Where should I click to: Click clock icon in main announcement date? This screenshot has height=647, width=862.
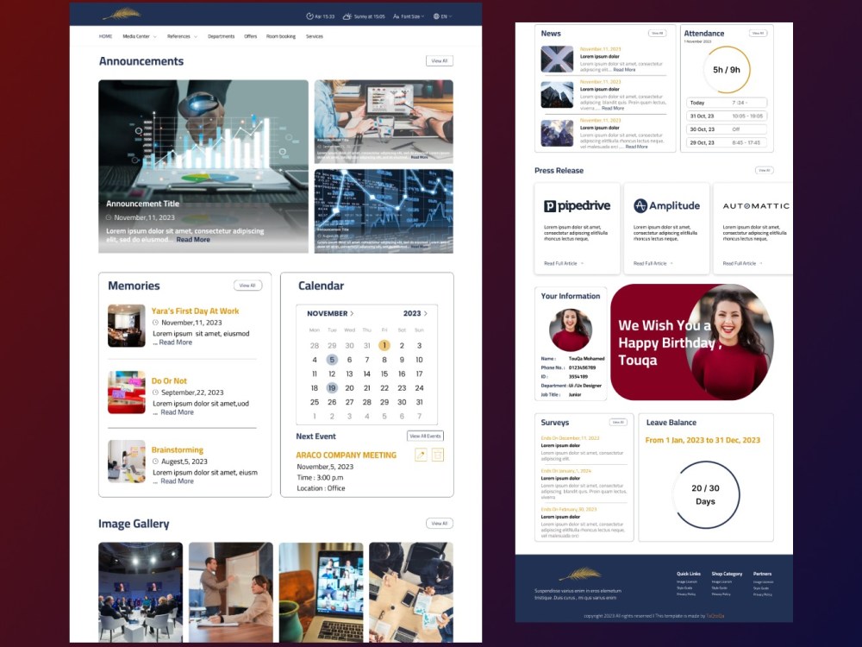pyautogui.click(x=109, y=217)
